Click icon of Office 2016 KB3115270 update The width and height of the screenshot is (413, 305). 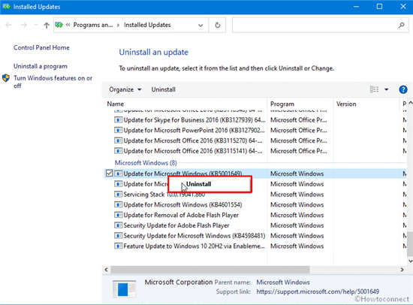pos(118,140)
